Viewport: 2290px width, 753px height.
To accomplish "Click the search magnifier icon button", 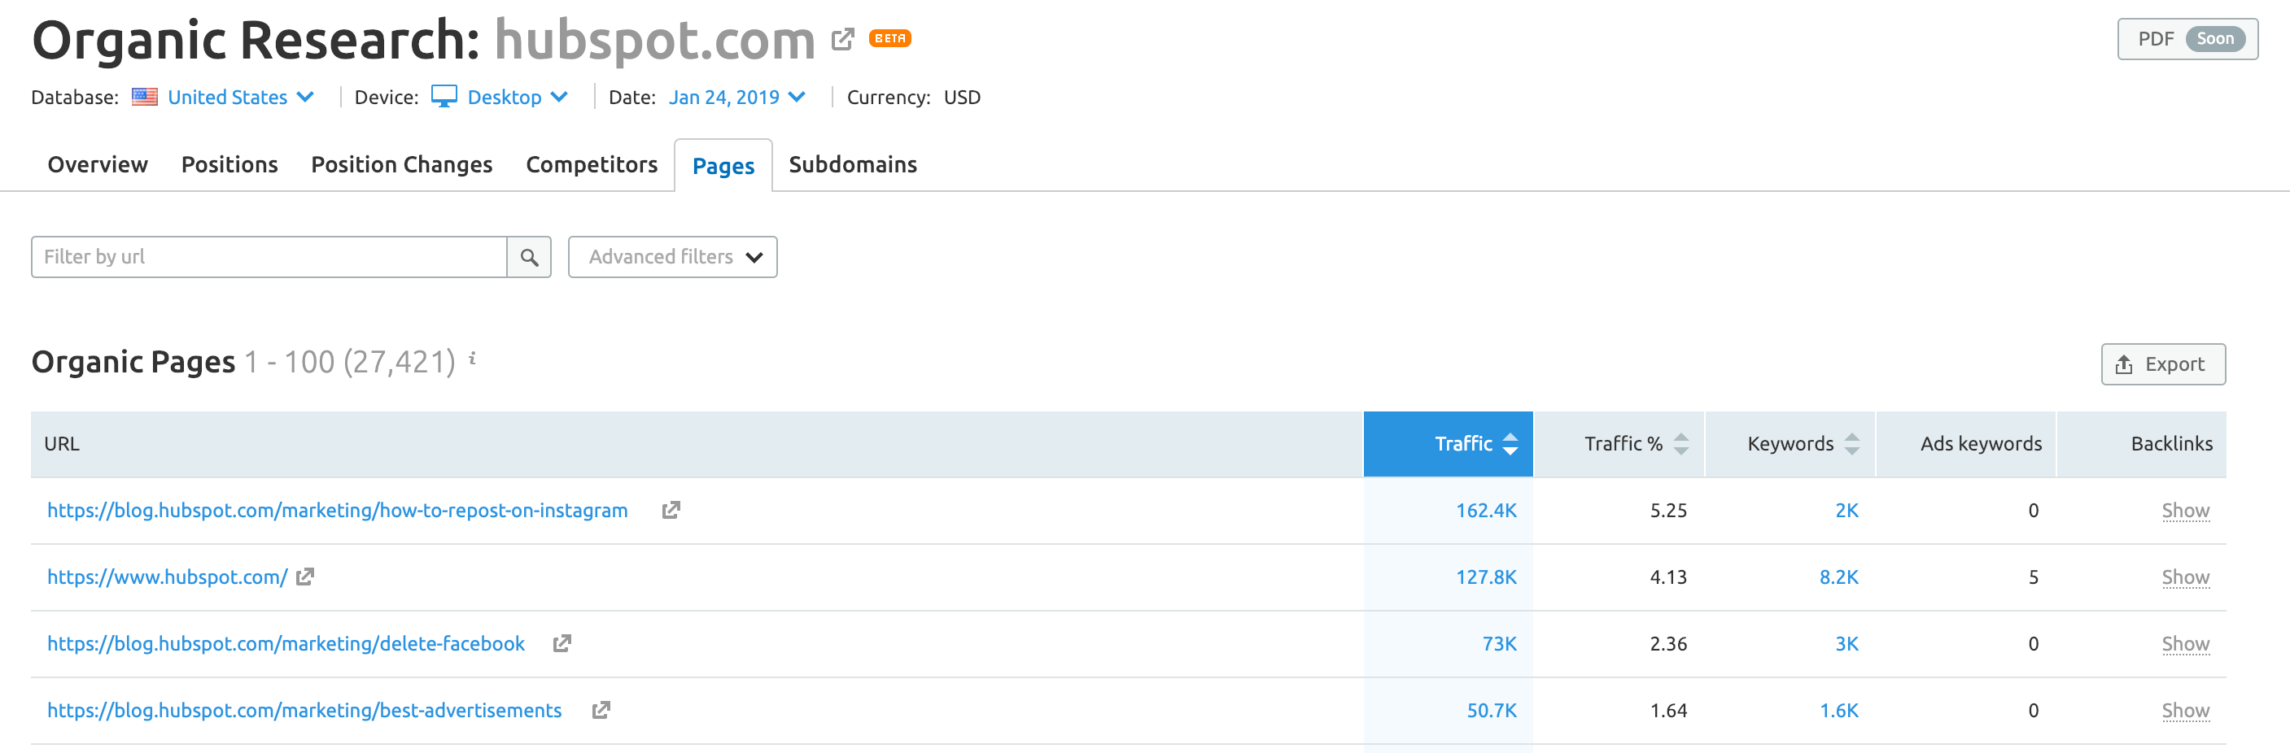I will pos(529,257).
